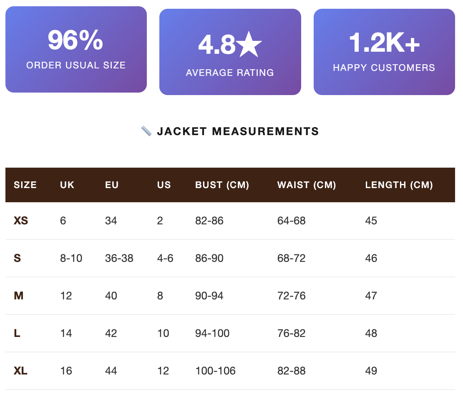Click the WAIST (CM) column header
The image size is (463, 397).
click(307, 185)
